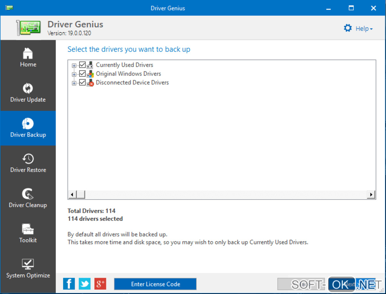Viewport: 386px width, 294px height.
Task: Click the 'Version: 19.0.0.120' text
Action: pyautogui.click(x=69, y=33)
